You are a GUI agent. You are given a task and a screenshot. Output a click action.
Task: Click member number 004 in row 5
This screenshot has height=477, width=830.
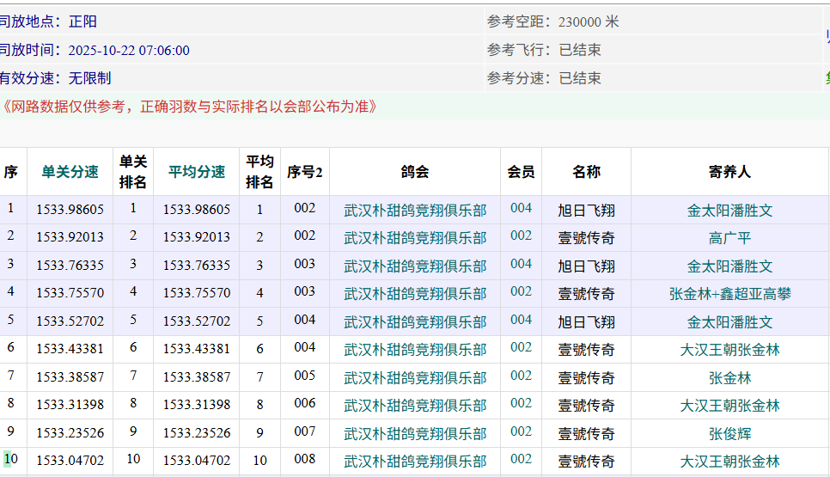(521, 320)
